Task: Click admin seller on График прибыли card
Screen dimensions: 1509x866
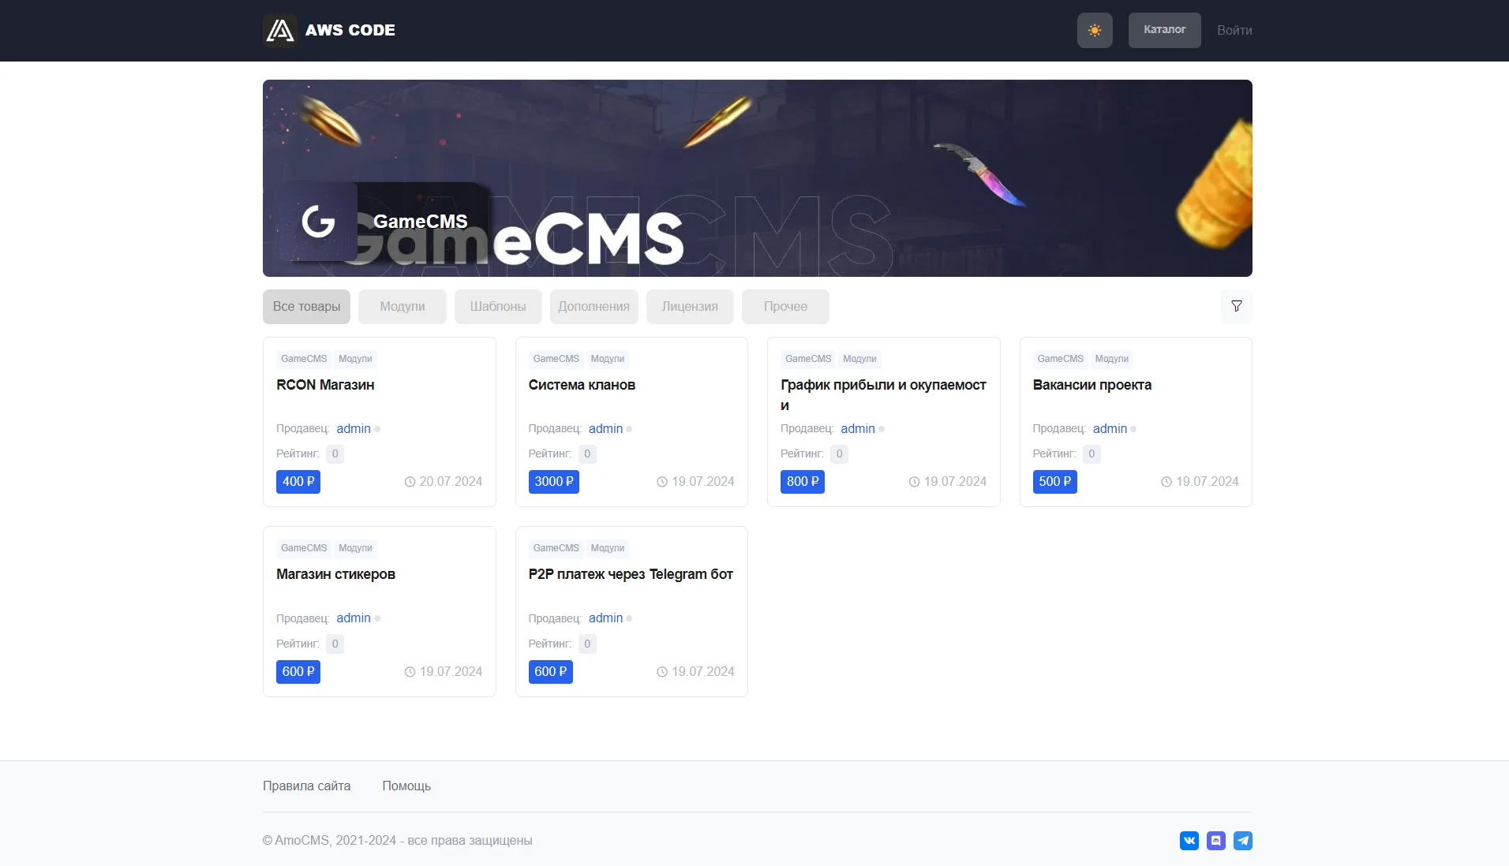Action: click(858, 428)
